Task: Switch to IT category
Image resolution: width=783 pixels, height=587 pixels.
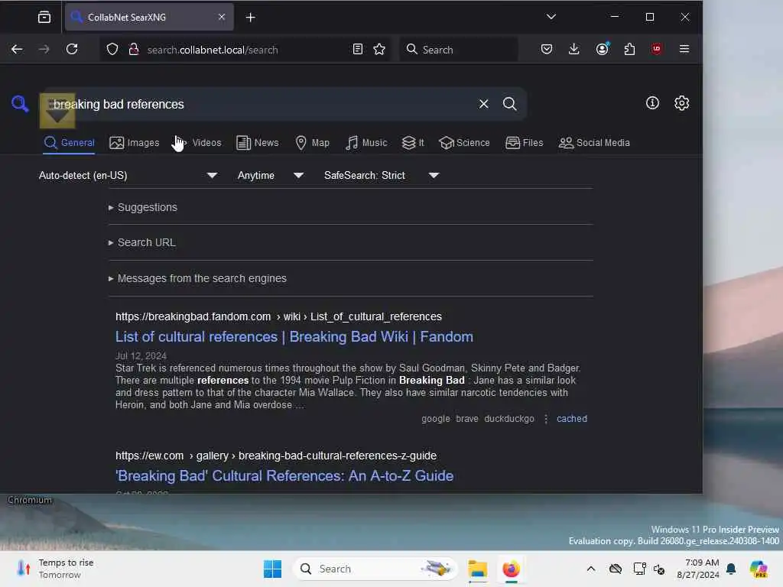Action: tap(413, 143)
